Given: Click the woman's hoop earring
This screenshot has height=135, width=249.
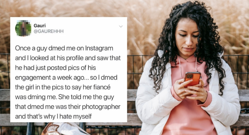Looking at the screenshot, I should tap(174, 43).
